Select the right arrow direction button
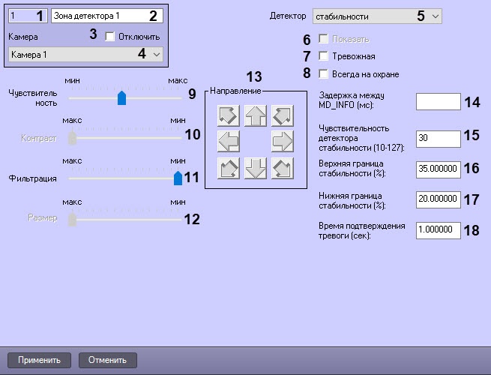 [282, 141]
